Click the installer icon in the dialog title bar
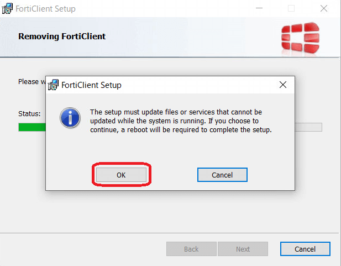Viewport: 341px width, 266px height. coord(54,85)
